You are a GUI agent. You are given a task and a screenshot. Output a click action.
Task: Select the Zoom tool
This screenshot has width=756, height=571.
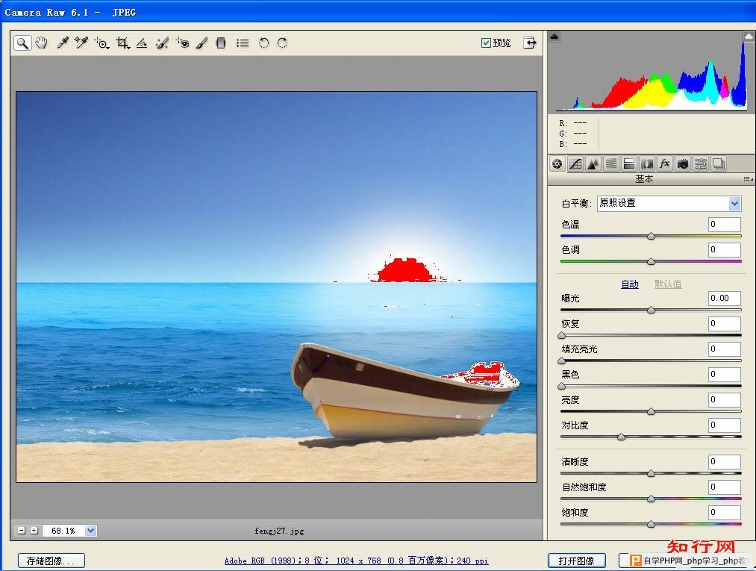pos(22,43)
